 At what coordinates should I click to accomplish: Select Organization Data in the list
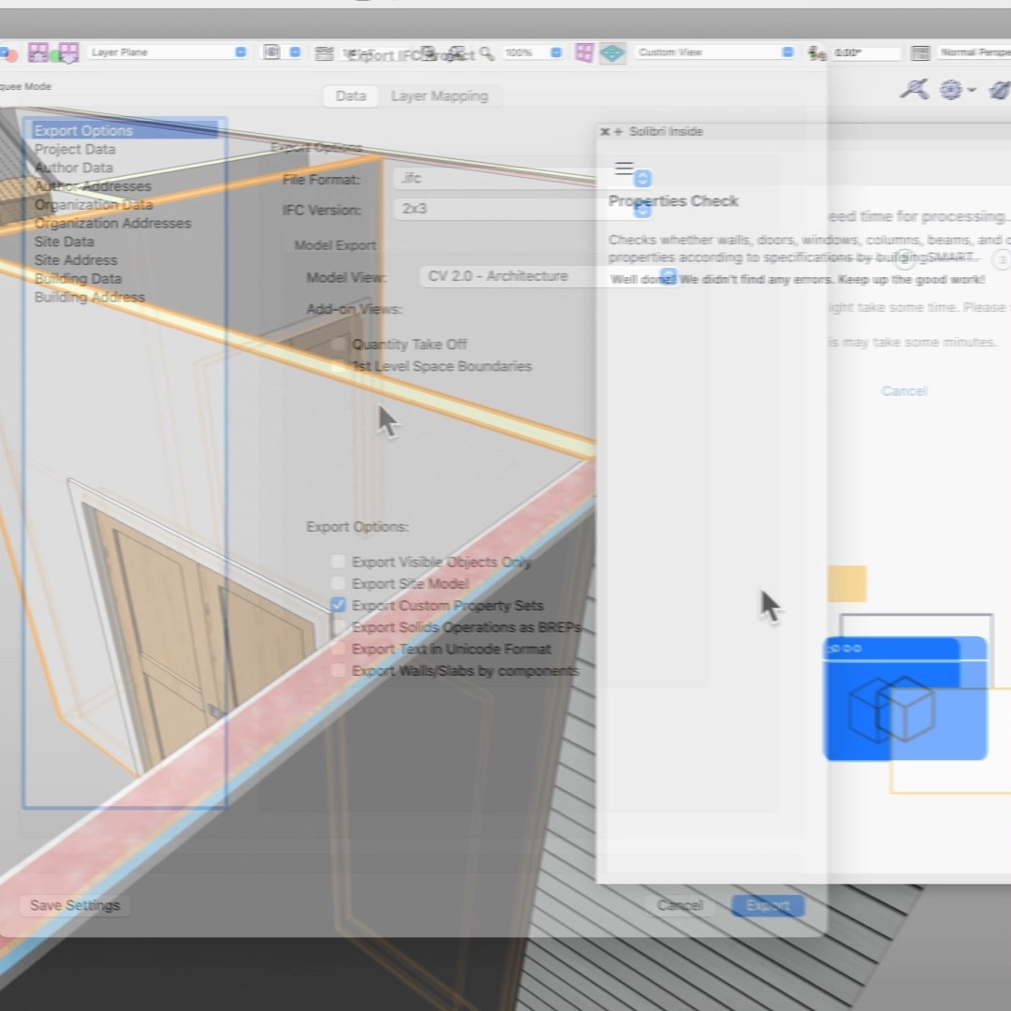(94, 204)
